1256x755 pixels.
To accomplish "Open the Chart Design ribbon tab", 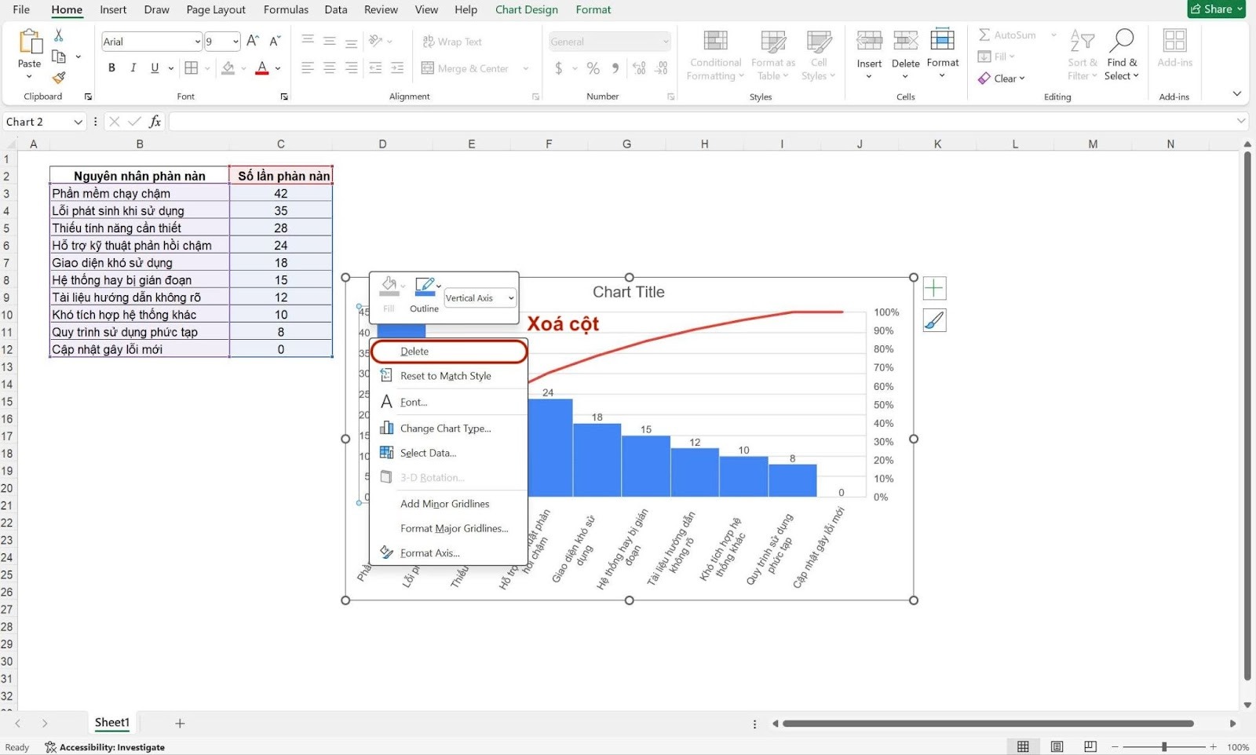I will pos(526,9).
